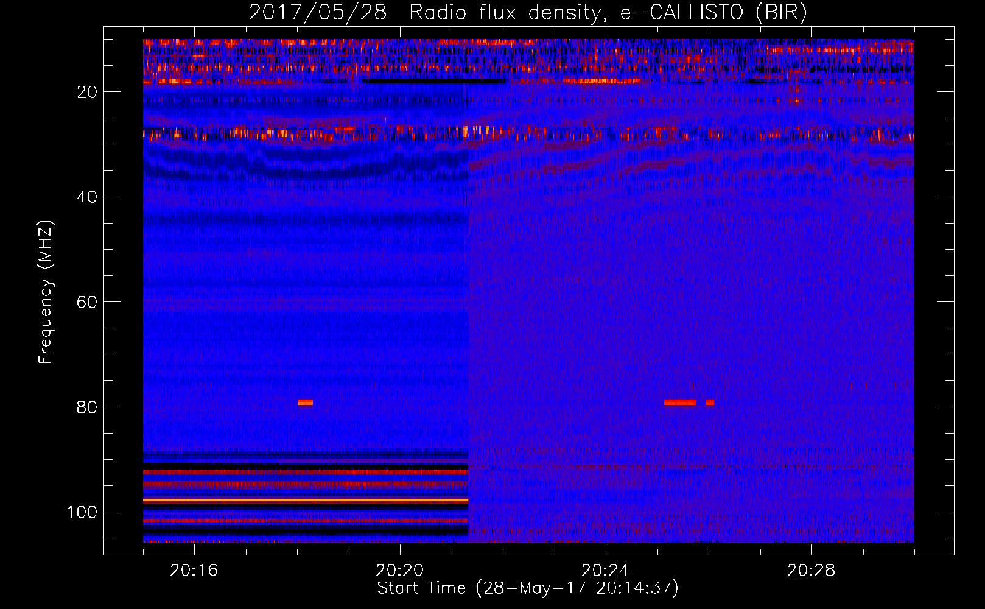Click the '80' frequency tick label
Screen dimensions: 985x609
[87, 407]
